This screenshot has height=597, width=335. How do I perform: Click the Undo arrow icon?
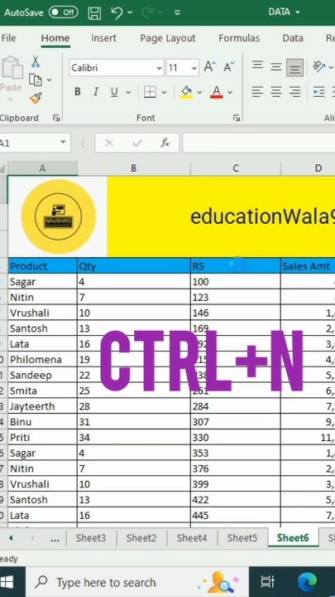[x=117, y=13]
